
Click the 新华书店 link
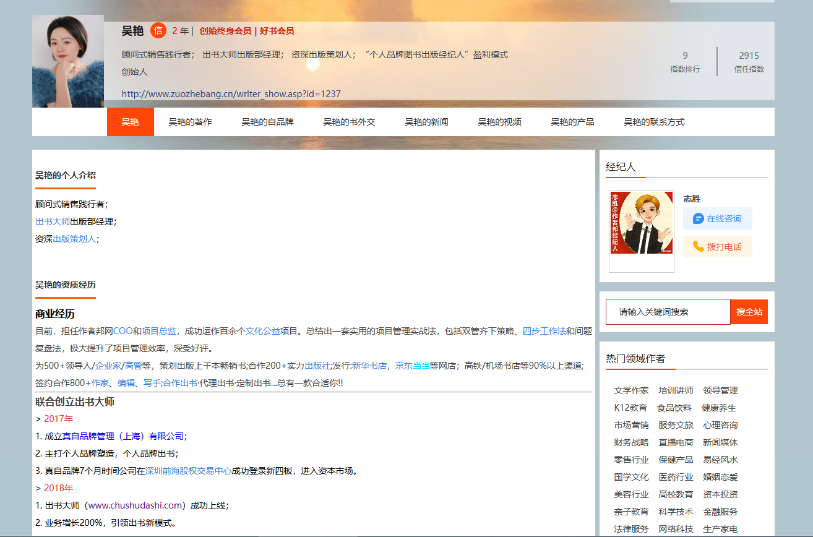pos(369,366)
